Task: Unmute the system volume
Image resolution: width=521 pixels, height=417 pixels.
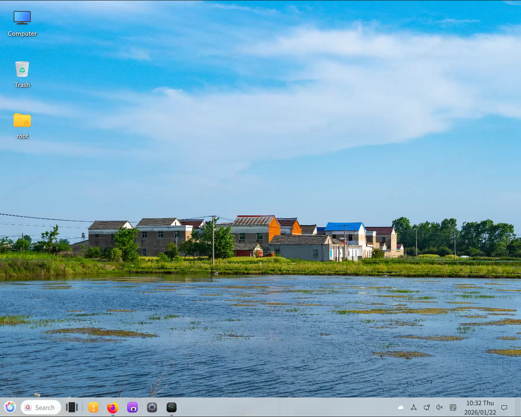Action: point(439,407)
